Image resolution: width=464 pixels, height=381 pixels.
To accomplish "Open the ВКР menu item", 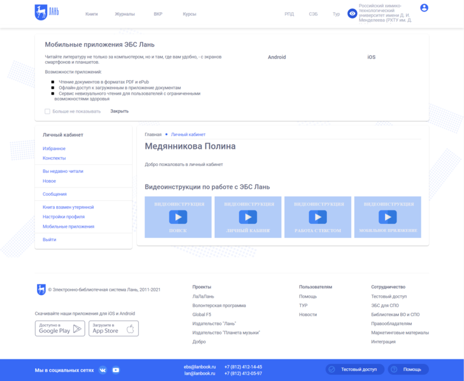I will click(x=158, y=14).
